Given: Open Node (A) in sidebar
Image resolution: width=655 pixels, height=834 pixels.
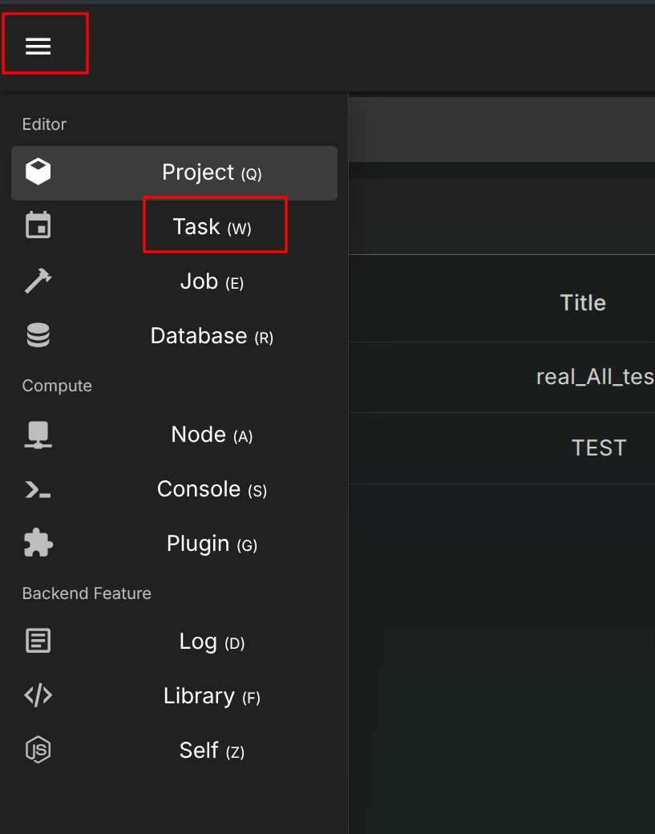Looking at the screenshot, I should point(212,435).
